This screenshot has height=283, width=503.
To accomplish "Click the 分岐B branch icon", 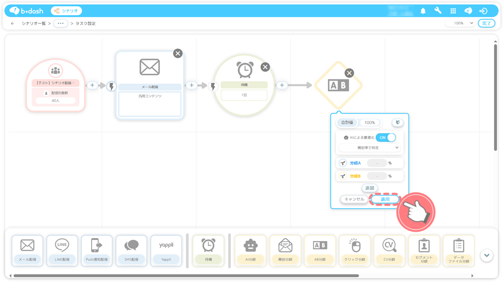I will [x=343, y=176].
